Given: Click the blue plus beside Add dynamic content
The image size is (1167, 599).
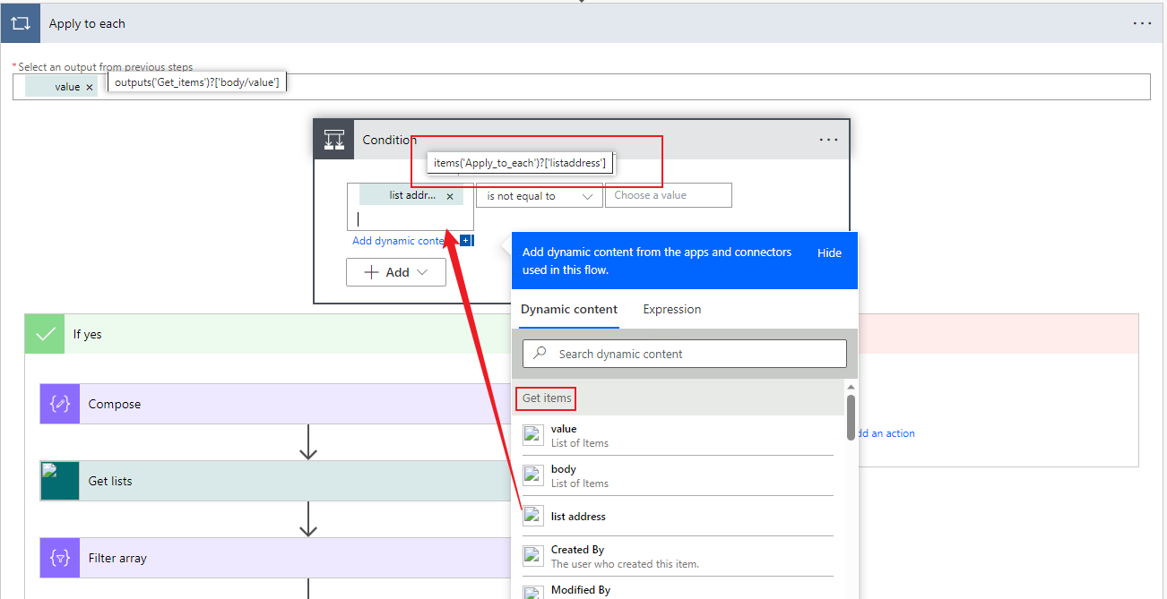Looking at the screenshot, I should point(465,240).
